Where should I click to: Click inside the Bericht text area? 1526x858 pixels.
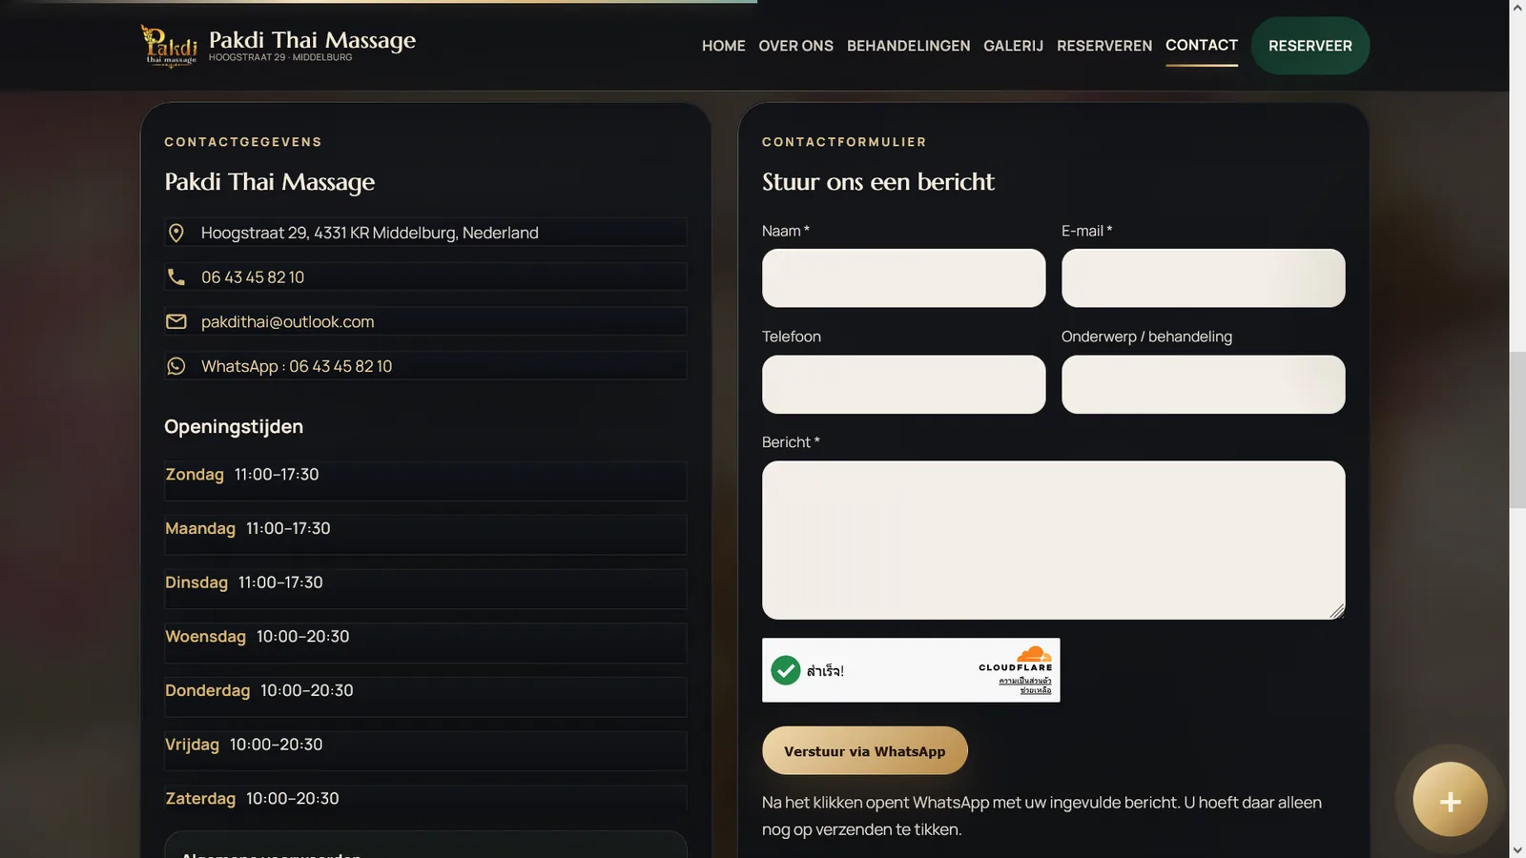click(1053, 541)
